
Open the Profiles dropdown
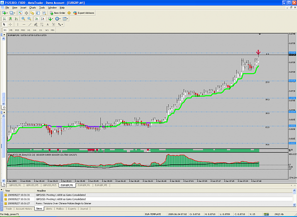(x=12, y=13)
